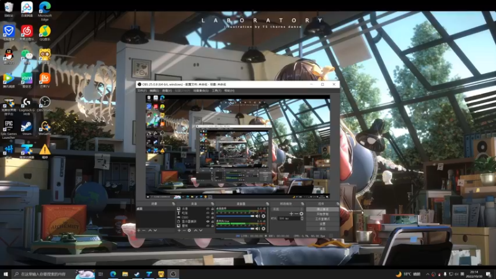The height and width of the screenshot is (279, 496).
Task: Toggle visibility of CSGO source
Action: [208, 218]
